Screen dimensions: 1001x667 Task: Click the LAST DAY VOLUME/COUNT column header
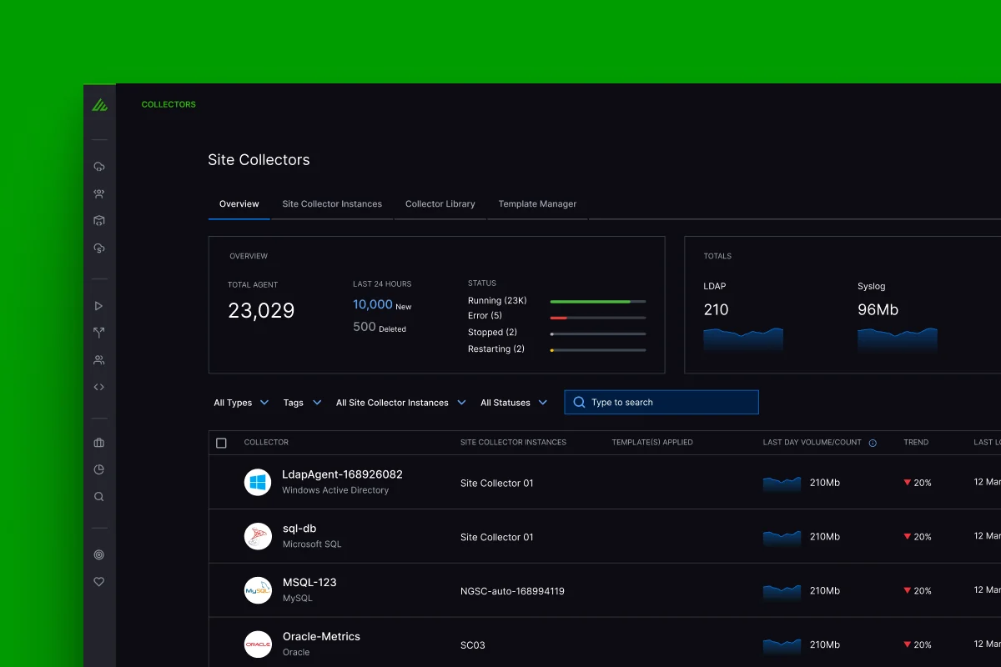(x=812, y=443)
